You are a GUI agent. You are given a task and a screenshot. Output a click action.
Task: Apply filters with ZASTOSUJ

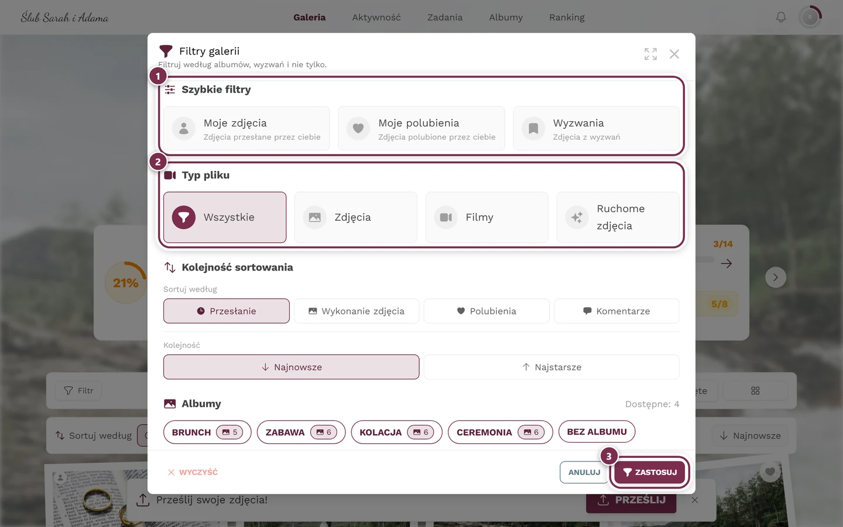pos(650,473)
